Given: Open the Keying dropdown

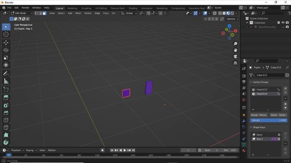Looking at the screenshot, I should tap(31, 150).
